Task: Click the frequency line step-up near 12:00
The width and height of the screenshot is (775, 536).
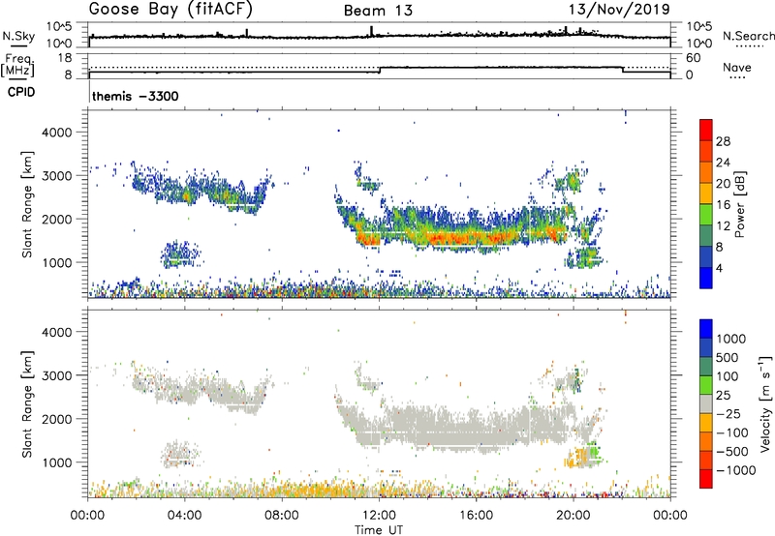Action: 380,70
